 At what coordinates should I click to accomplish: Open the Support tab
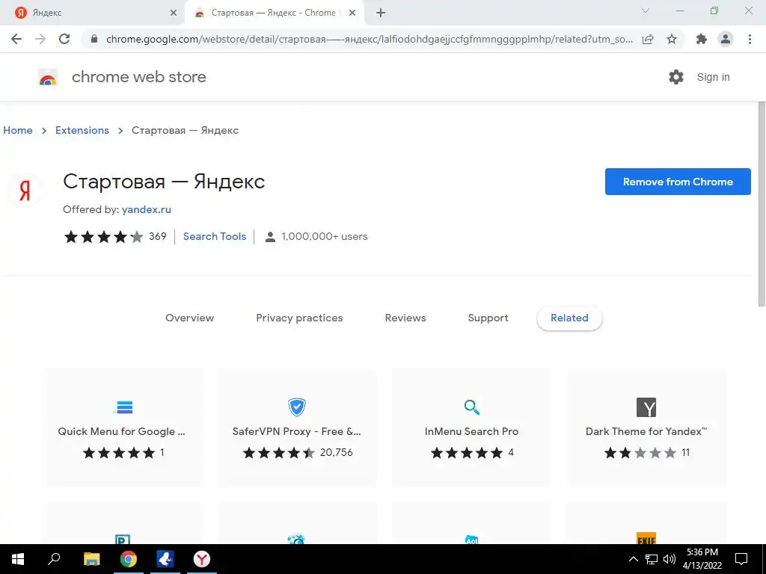coord(488,318)
